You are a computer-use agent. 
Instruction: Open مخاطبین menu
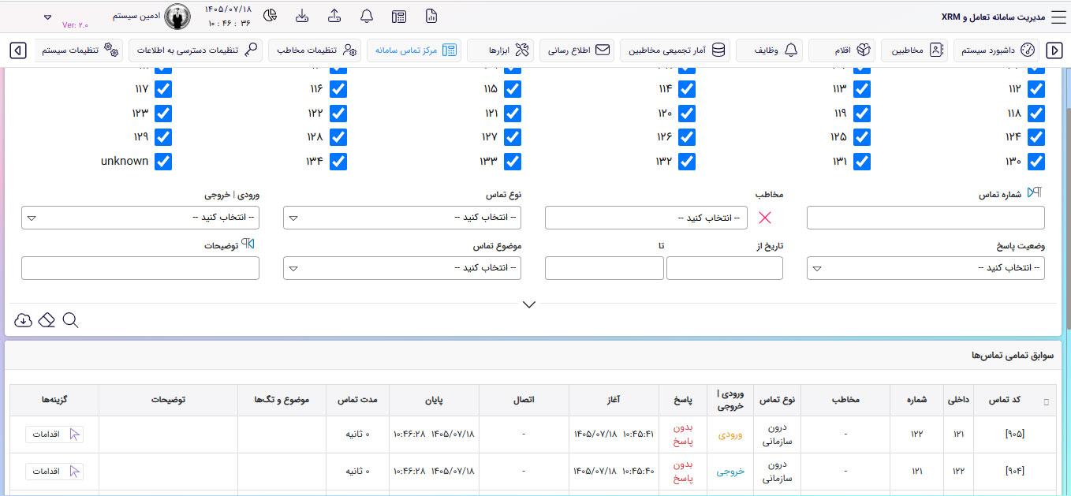[x=914, y=50]
